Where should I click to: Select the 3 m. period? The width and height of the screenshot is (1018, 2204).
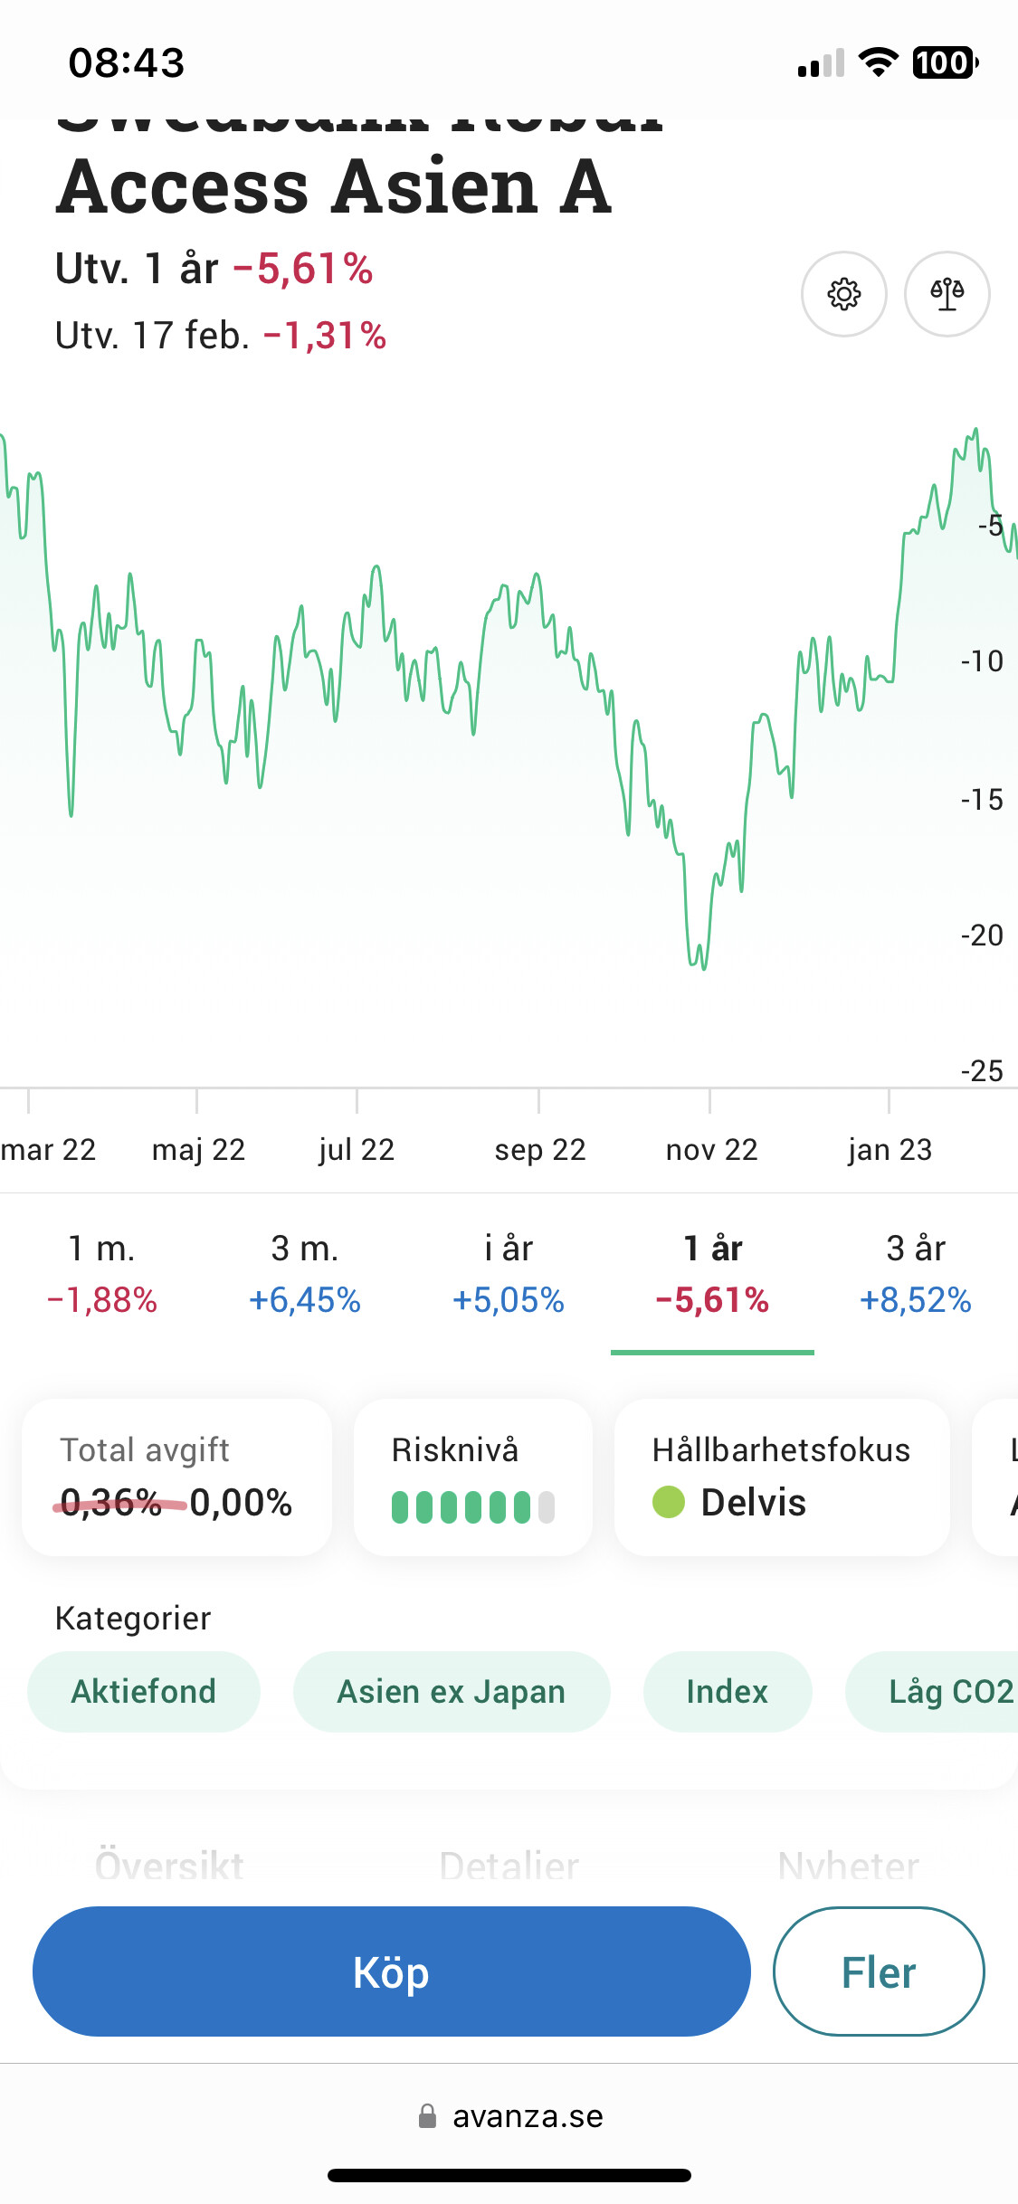pyautogui.click(x=305, y=1274)
